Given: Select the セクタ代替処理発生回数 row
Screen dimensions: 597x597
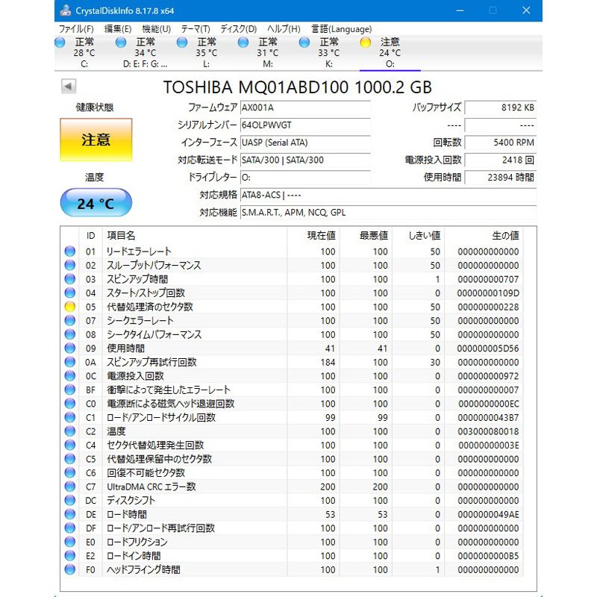Looking at the screenshot, I should point(292,445).
